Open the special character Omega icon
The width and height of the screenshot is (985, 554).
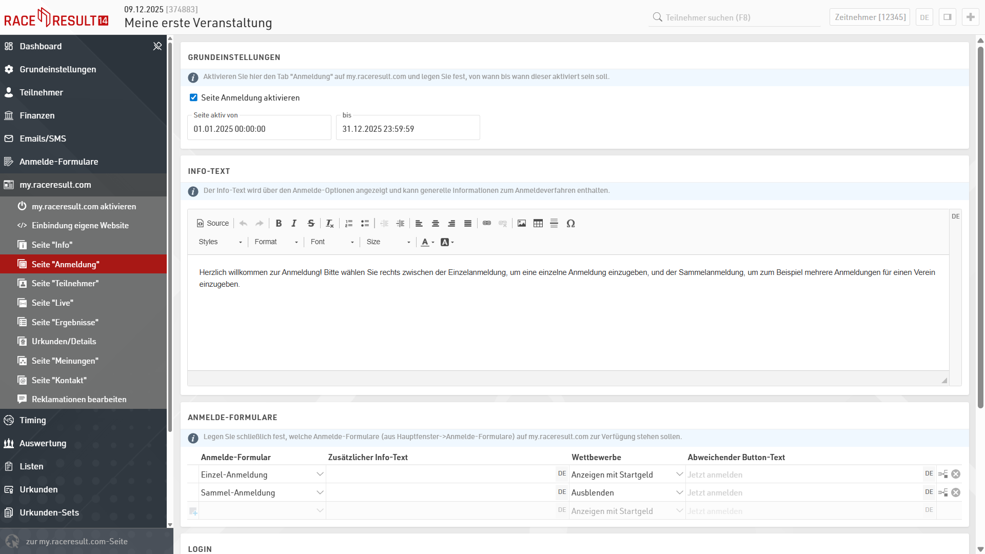570,223
